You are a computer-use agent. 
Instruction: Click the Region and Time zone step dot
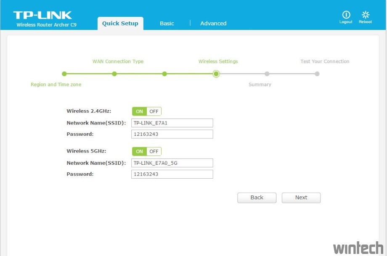pos(64,74)
